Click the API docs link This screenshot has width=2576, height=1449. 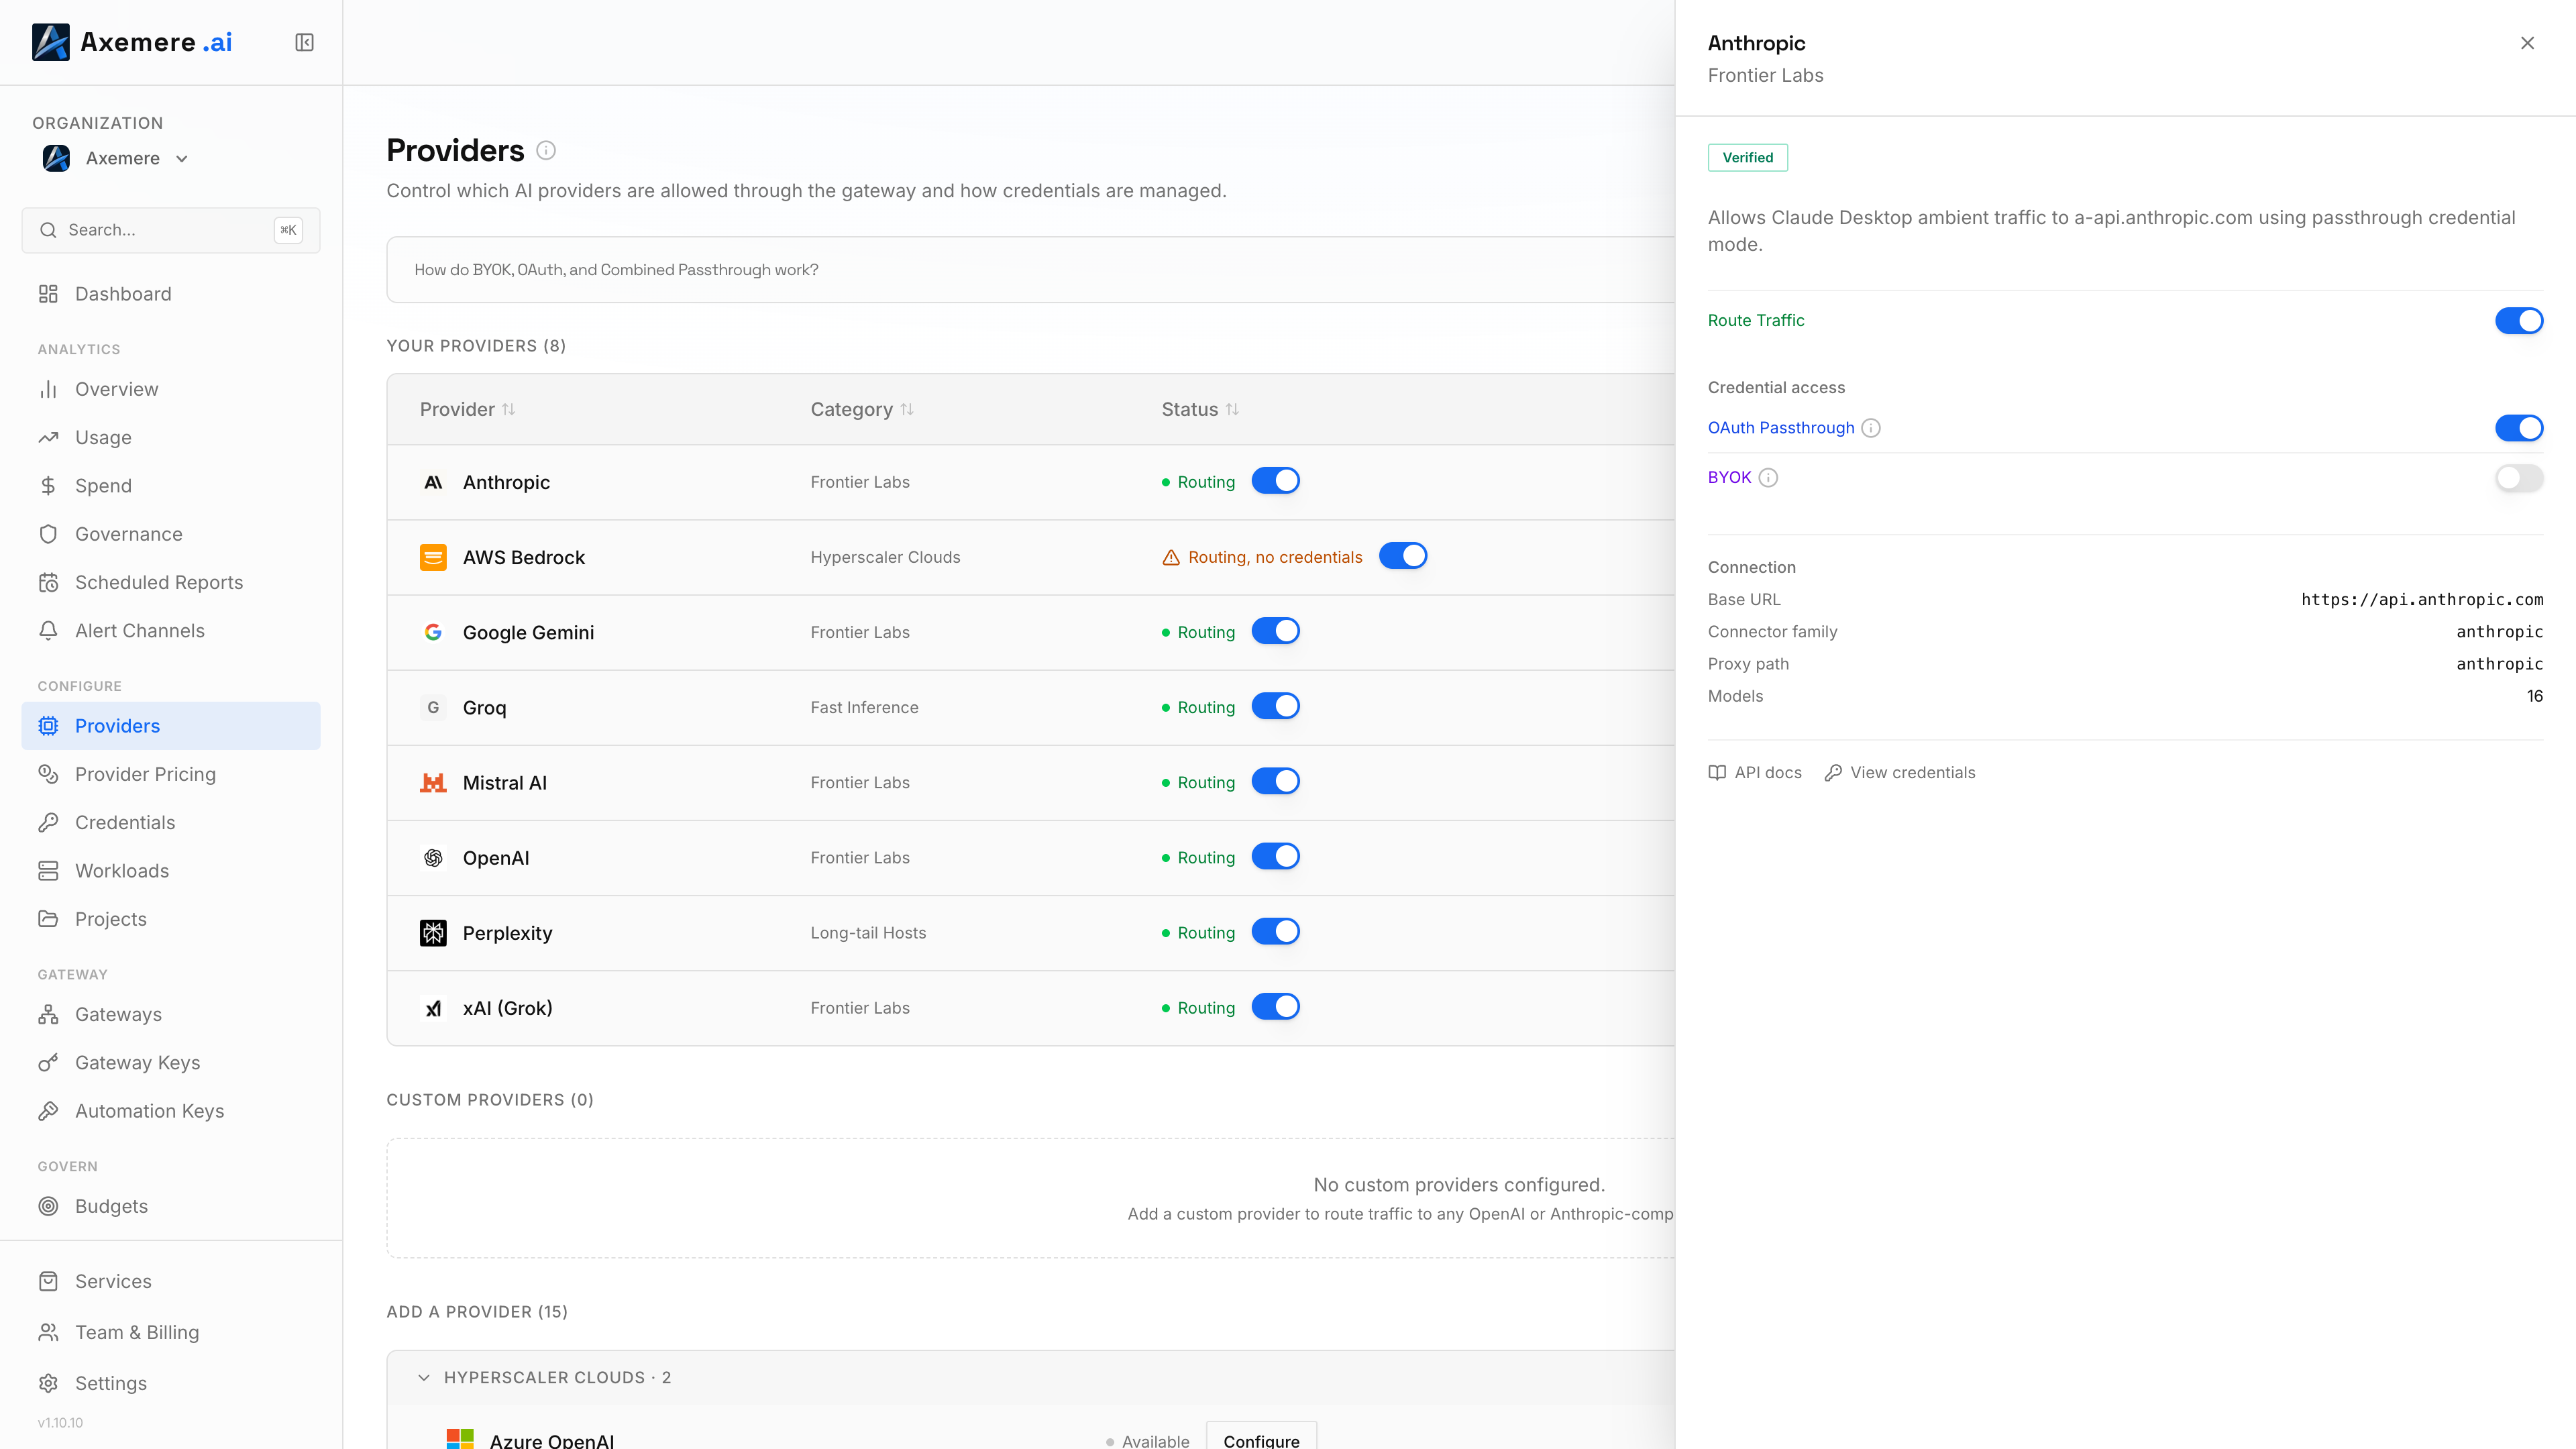1755,773
